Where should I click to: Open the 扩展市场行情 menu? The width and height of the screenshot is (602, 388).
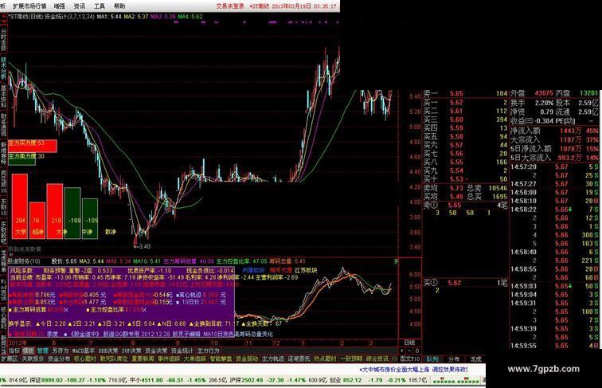pos(29,6)
